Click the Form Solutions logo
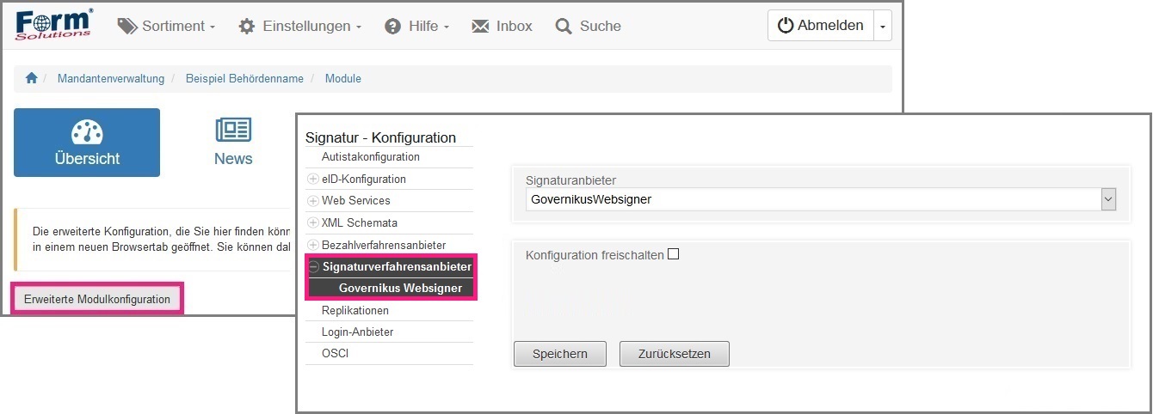 pyautogui.click(x=54, y=26)
